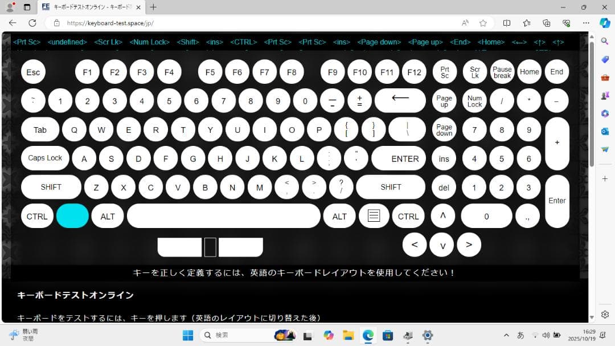Toggle the Num Lock key
615x346 pixels.
pos(474,100)
